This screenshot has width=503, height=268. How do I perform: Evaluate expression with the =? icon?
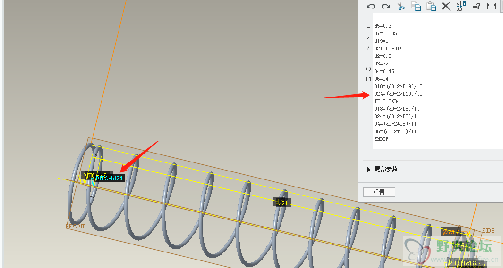pyautogui.click(x=477, y=6)
